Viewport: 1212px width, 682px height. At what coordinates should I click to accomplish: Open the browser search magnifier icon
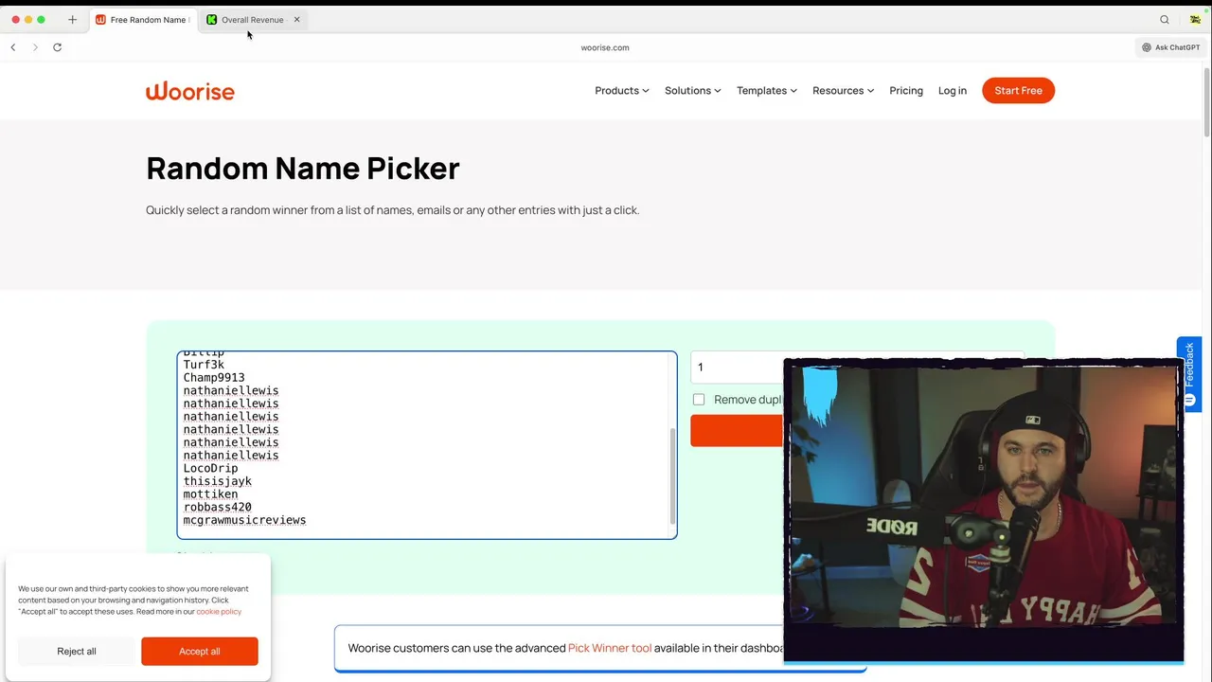1165,19
